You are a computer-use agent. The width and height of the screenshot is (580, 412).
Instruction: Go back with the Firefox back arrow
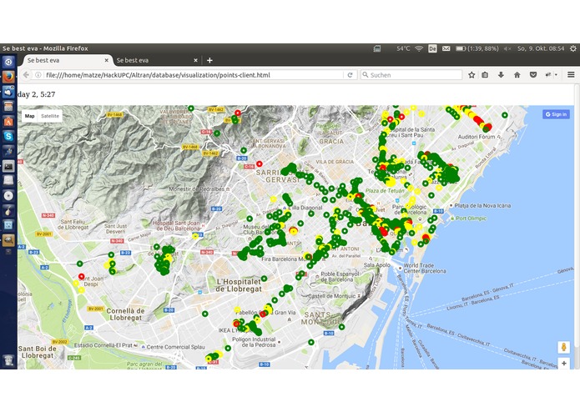point(26,75)
